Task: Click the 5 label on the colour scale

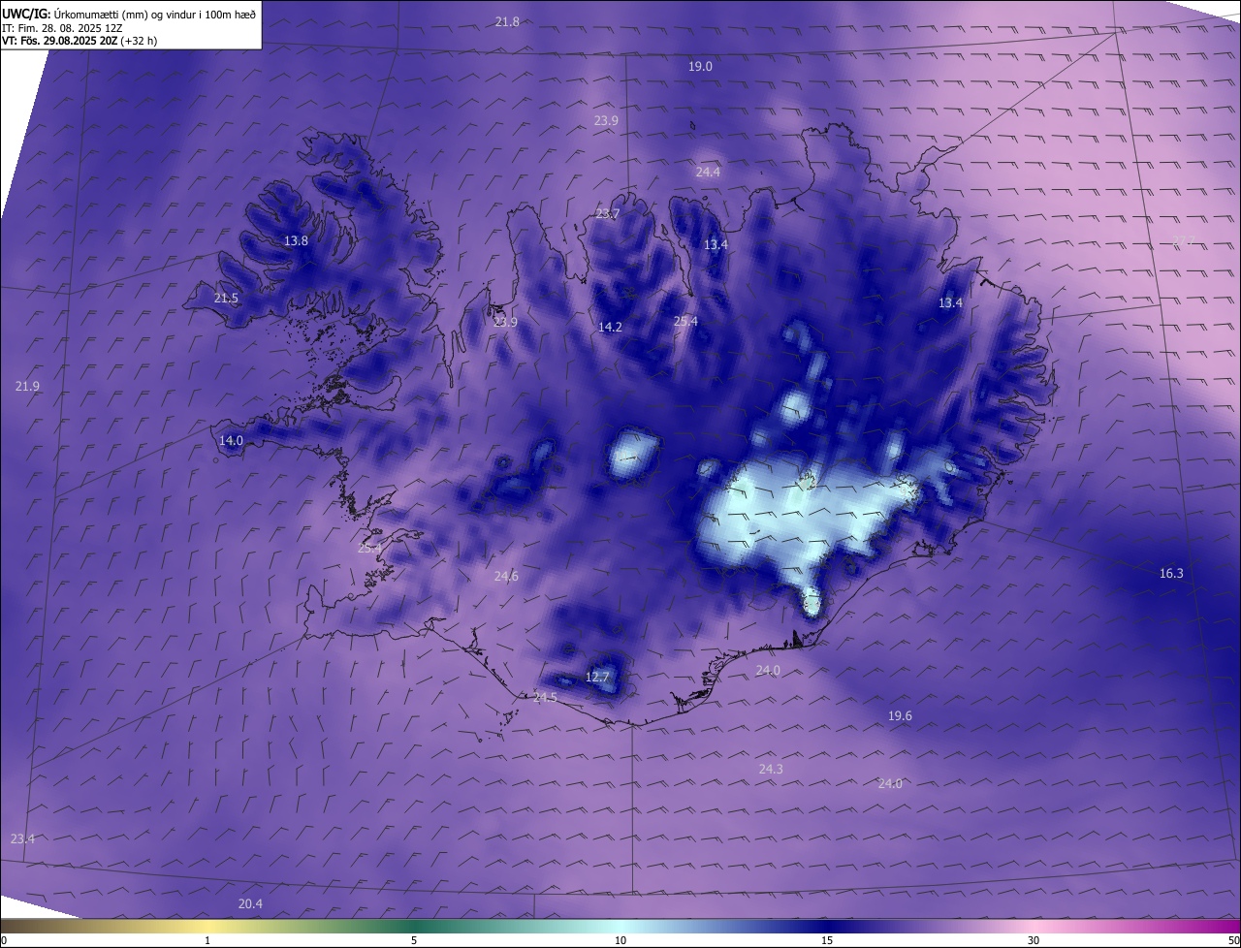Action: coord(414,940)
